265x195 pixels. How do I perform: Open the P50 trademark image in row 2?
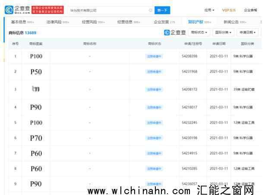tap(36, 72)
